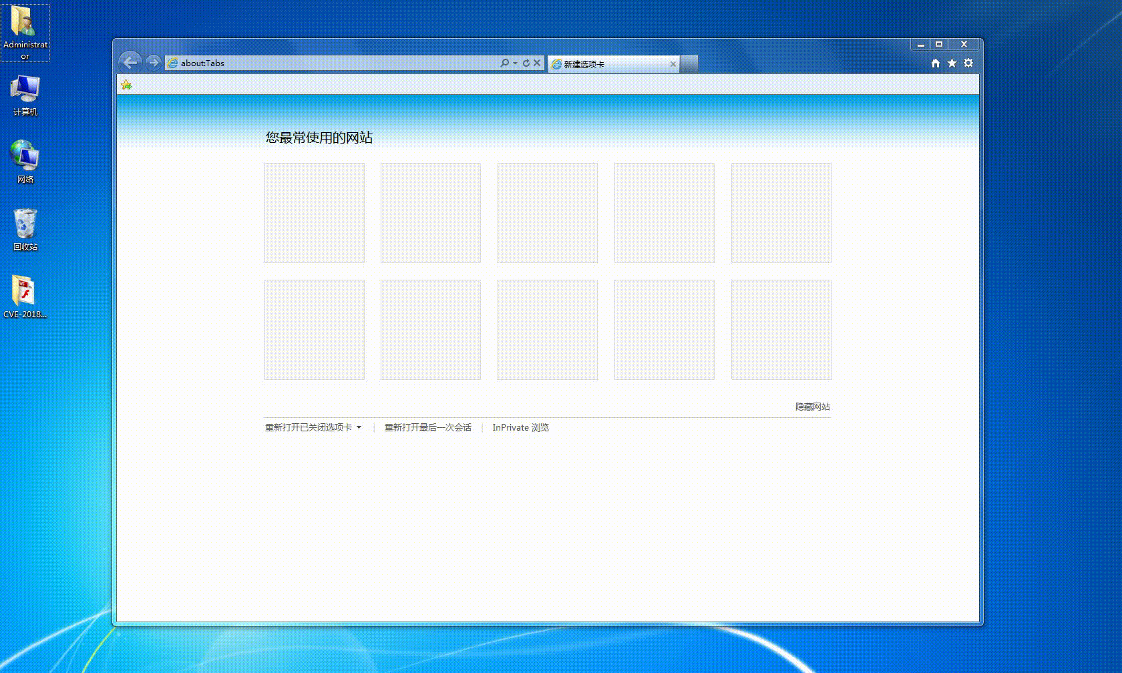Image resolution: width=1122 pixels, height=673 pixels.
Task: Go back using the browser Back arrow
Action: (x=130, y=63)
